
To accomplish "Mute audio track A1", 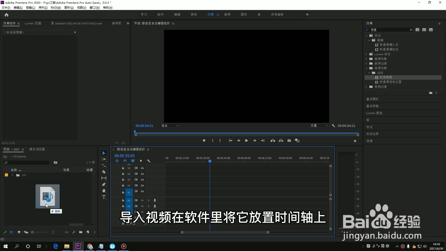I will (142, 200).
